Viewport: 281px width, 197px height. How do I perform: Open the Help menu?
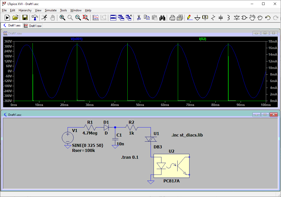(88, 10)
